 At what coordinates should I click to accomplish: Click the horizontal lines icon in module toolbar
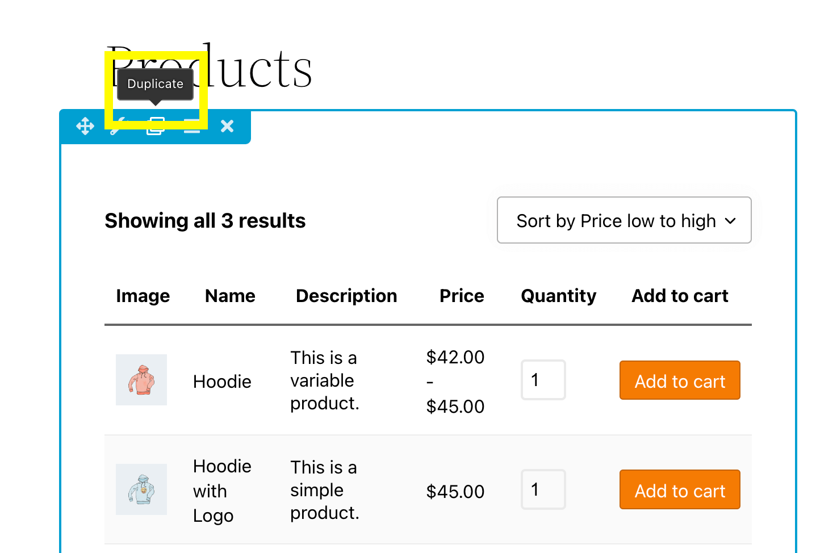pos(192,127)
